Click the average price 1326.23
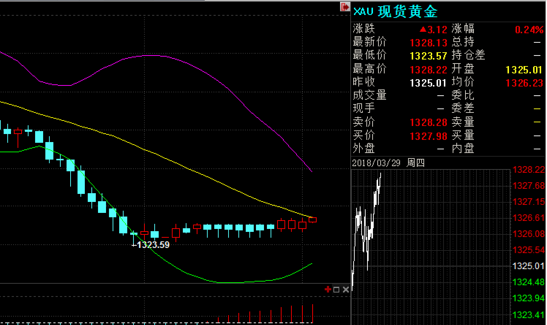 tap(524, 83)
